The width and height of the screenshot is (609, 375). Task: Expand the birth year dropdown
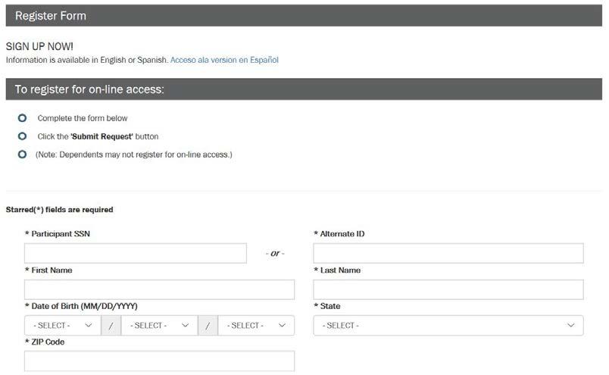256,325
